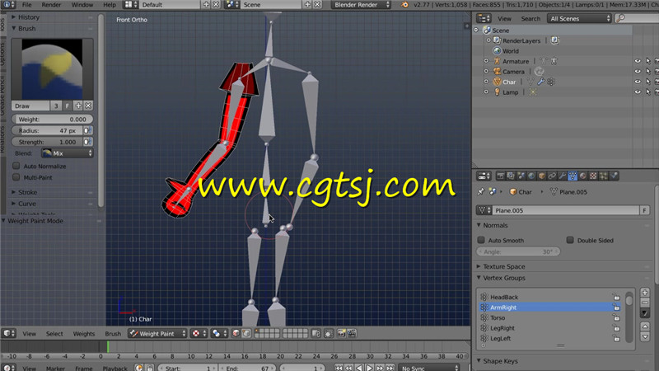Image resolution: width=659 pixels, height=371 pixels.
Task: Open the No Sync playback dropdown
Action: [428, 368]
